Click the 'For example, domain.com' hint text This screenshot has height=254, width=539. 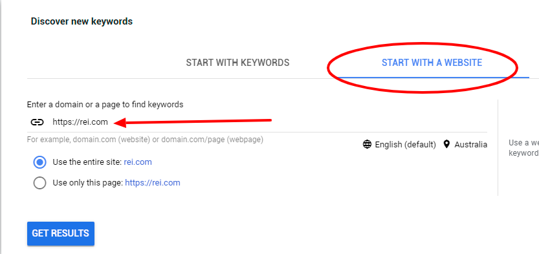coord(146,140)
